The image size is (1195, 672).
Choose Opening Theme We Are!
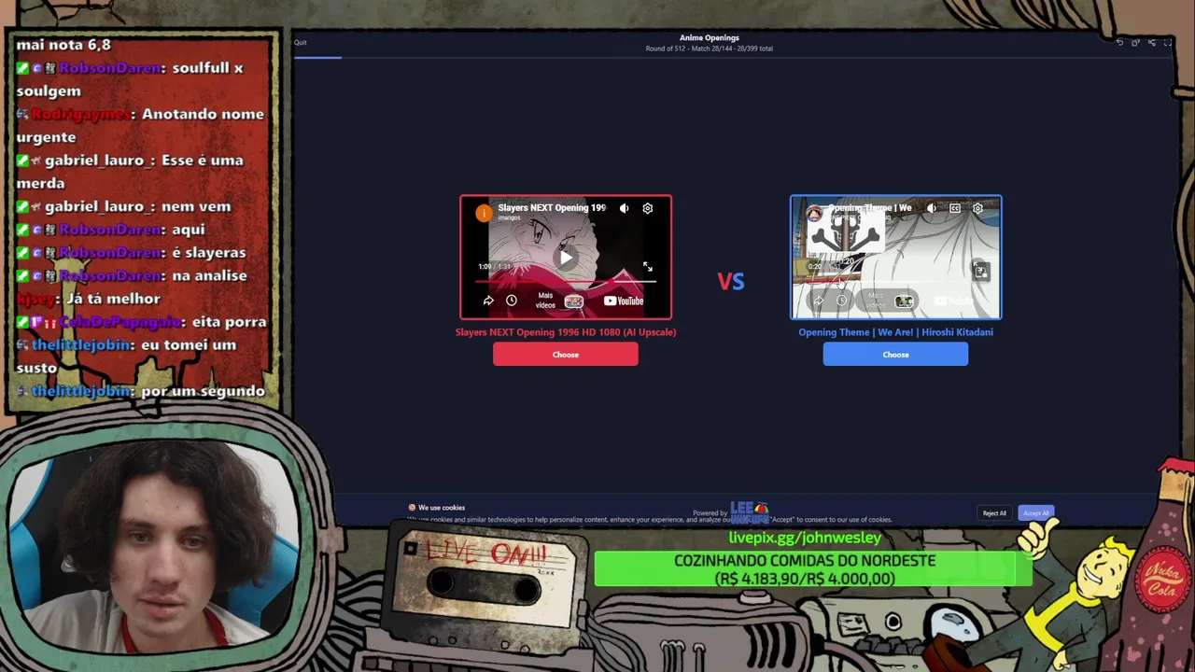pos(895,355)
